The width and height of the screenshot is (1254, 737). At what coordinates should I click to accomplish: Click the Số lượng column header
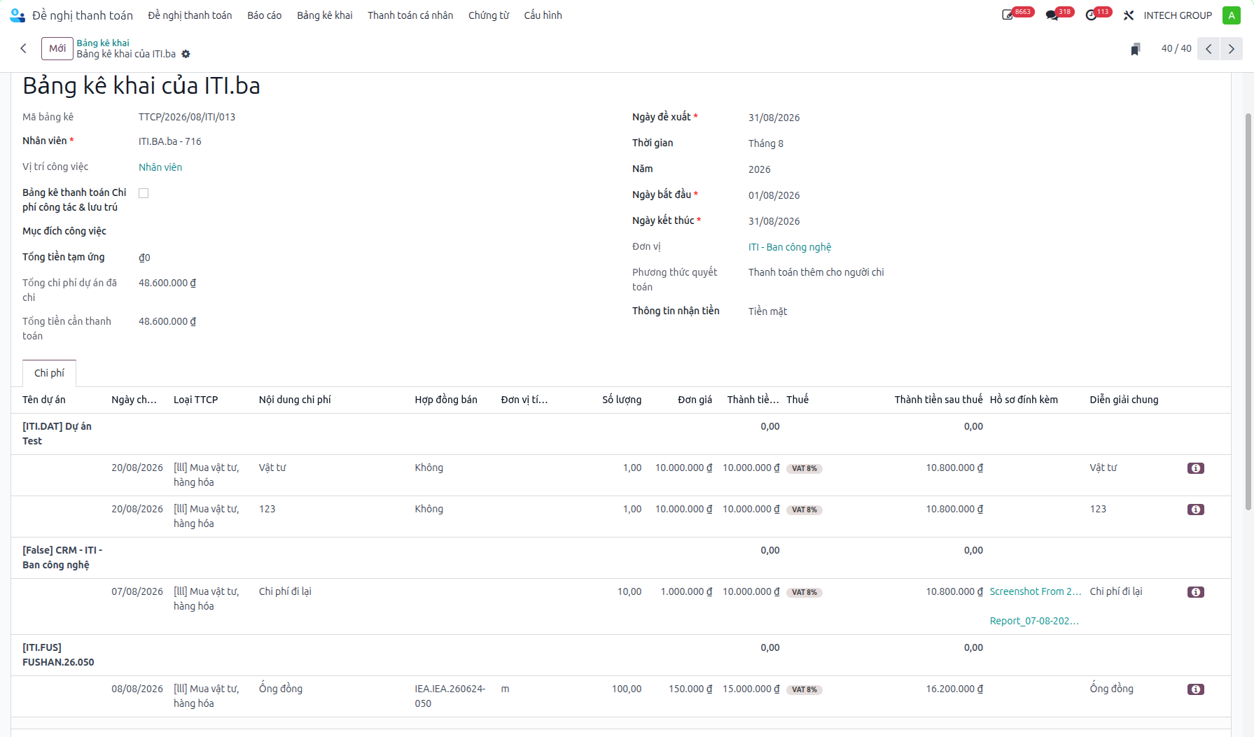tap(622, 400)
